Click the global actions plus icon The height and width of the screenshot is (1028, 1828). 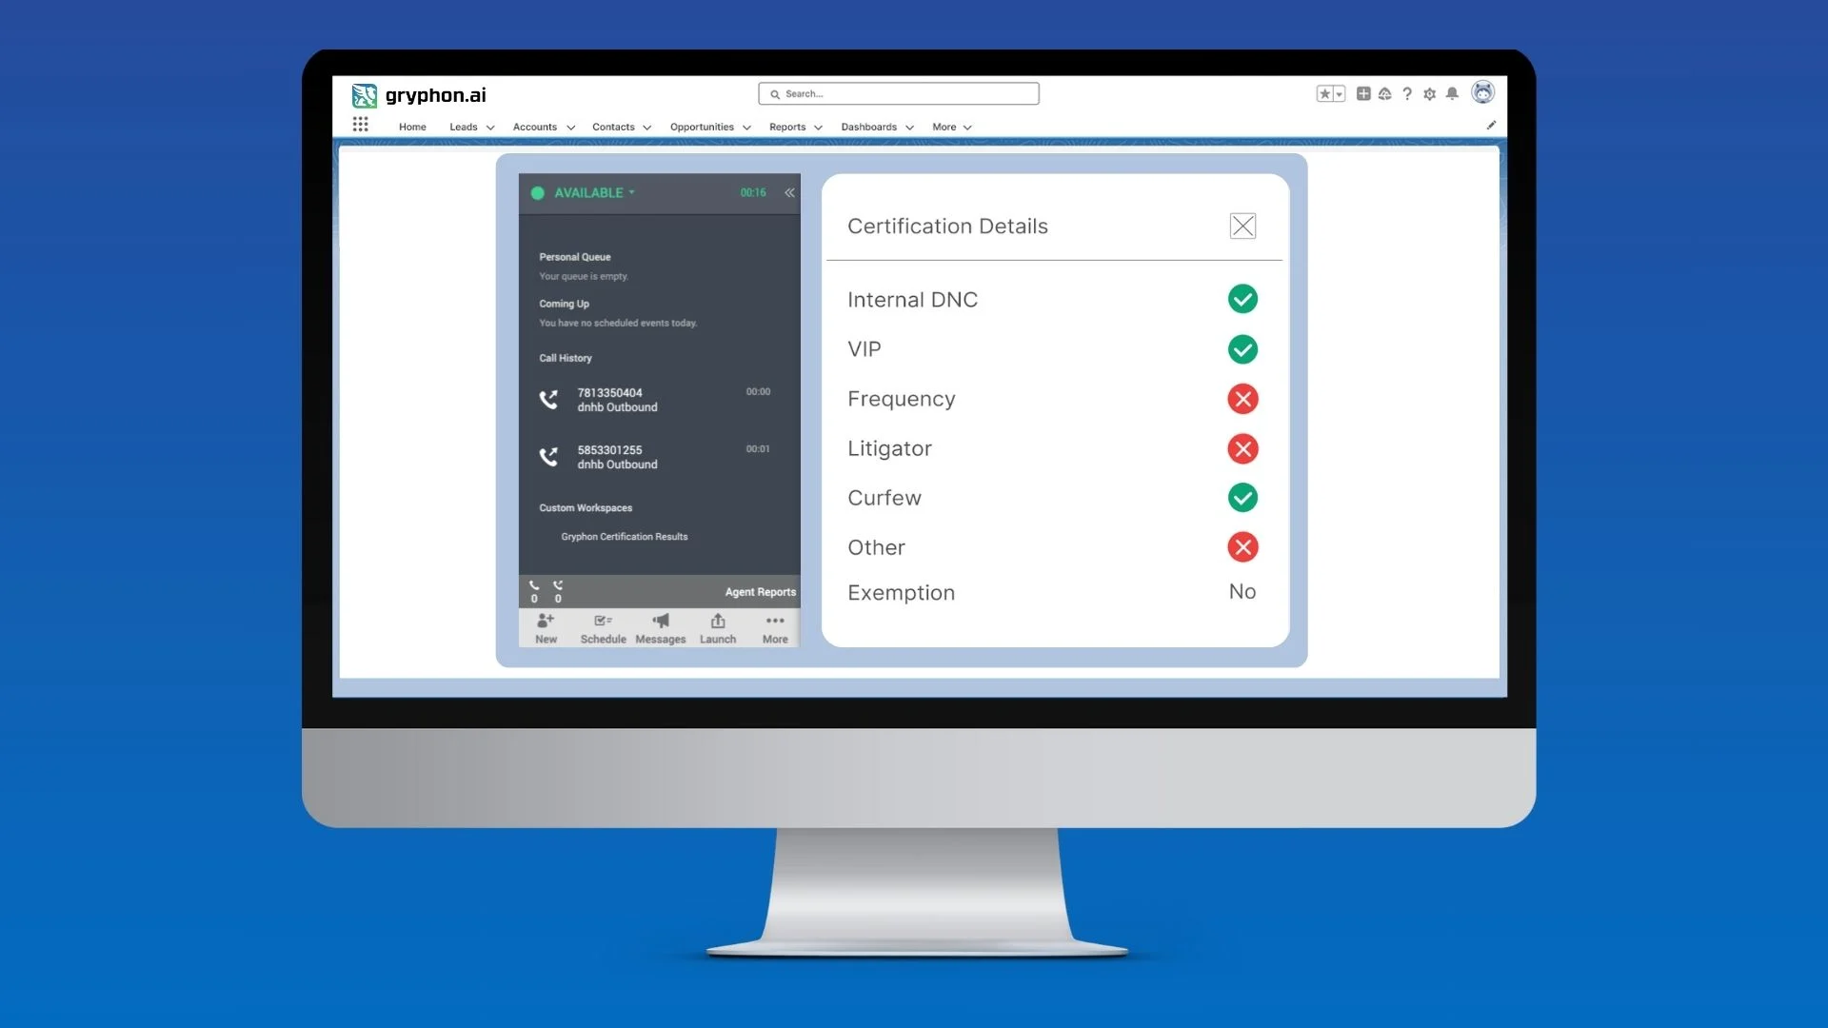pos(1363,93)
